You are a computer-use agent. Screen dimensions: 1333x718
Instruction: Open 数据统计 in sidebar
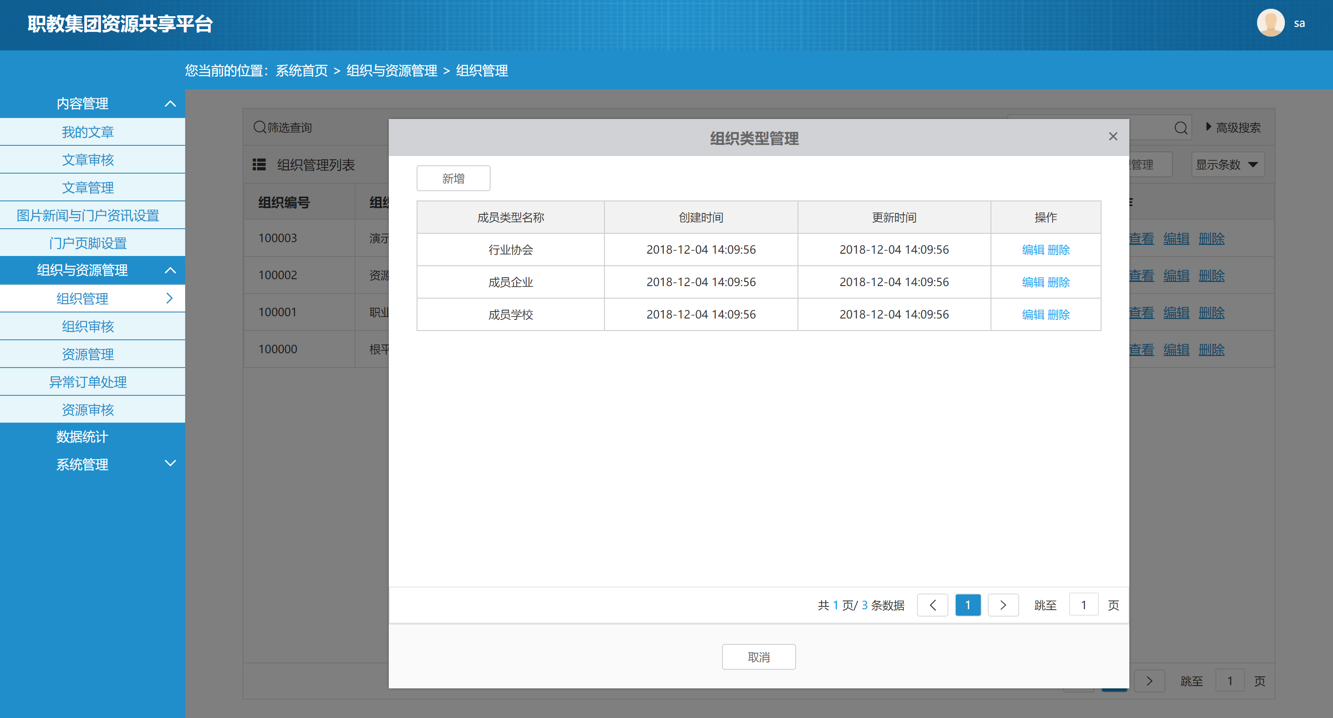82,437
